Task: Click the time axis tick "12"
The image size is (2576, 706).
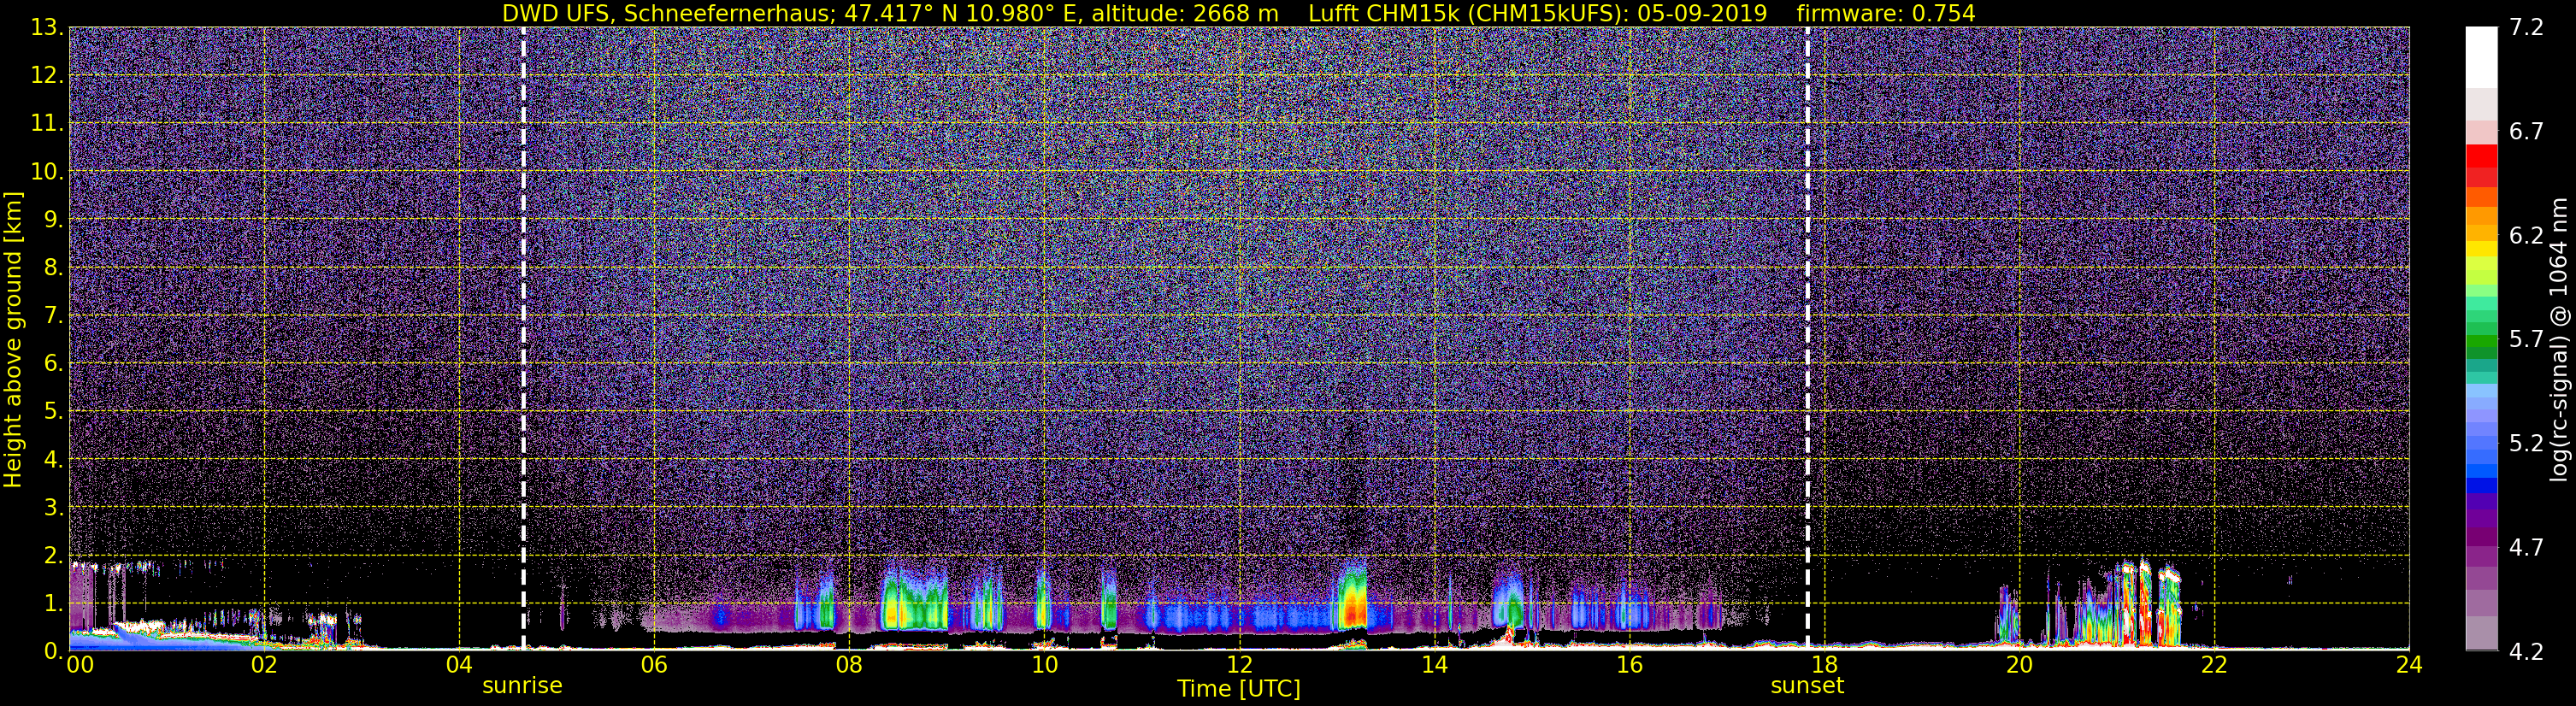Action: [x=1239, y=665]
